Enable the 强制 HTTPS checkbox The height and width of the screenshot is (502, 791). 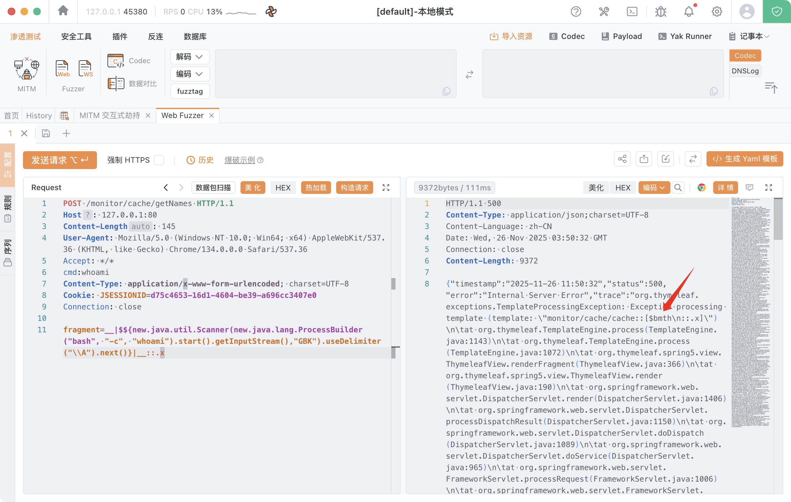click(x=159, y=160)
